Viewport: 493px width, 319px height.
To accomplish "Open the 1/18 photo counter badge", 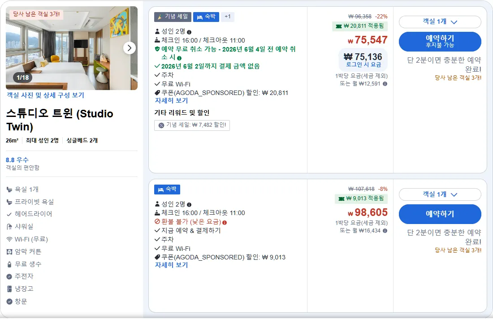I will [x=23, y=78].
